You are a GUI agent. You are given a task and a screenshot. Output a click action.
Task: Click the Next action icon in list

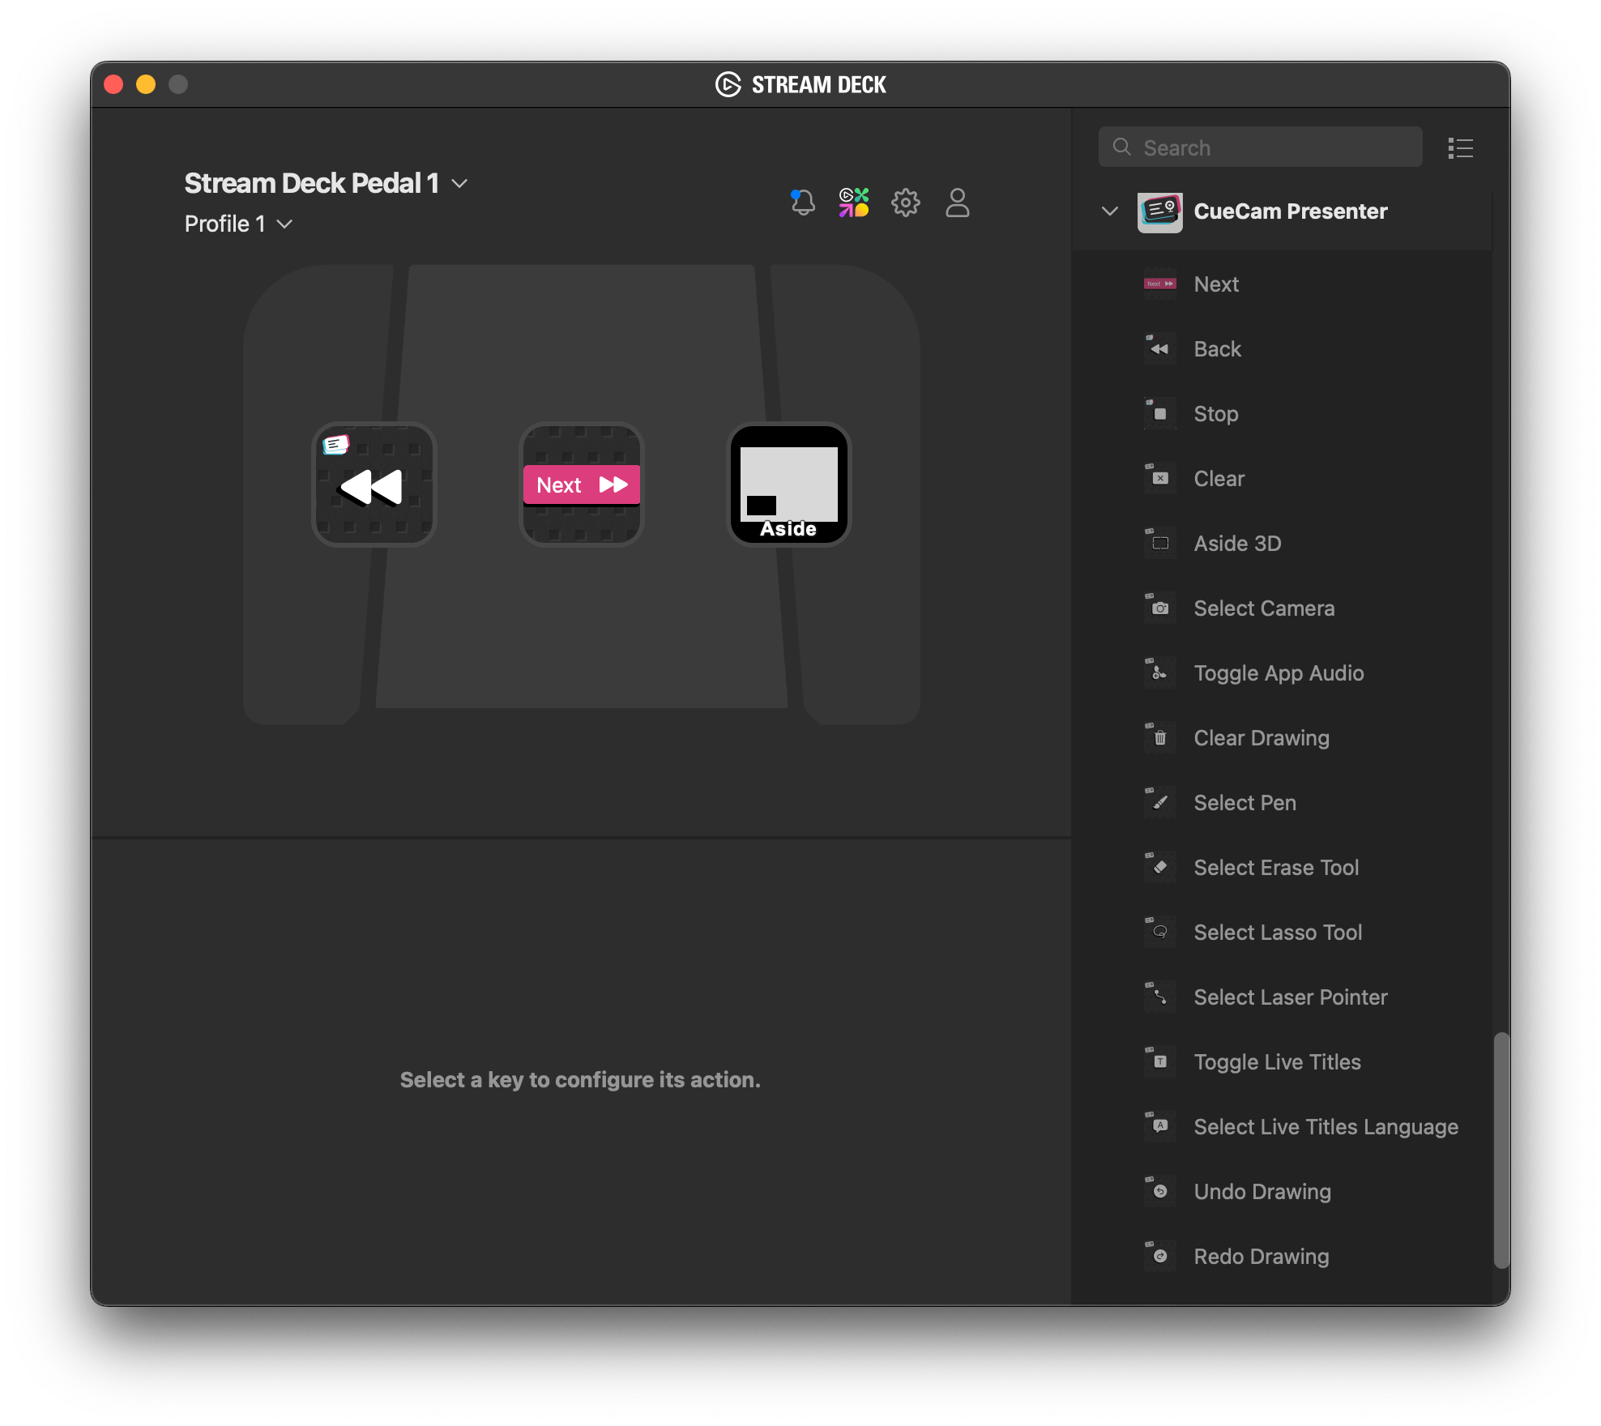[x=1160, y=284]
